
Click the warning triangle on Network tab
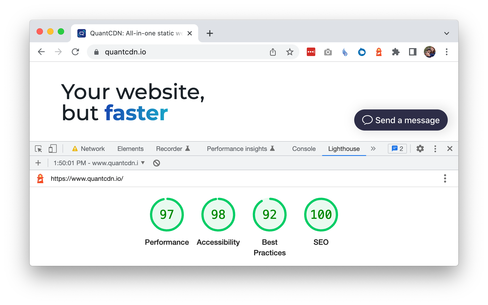point(75,149)
